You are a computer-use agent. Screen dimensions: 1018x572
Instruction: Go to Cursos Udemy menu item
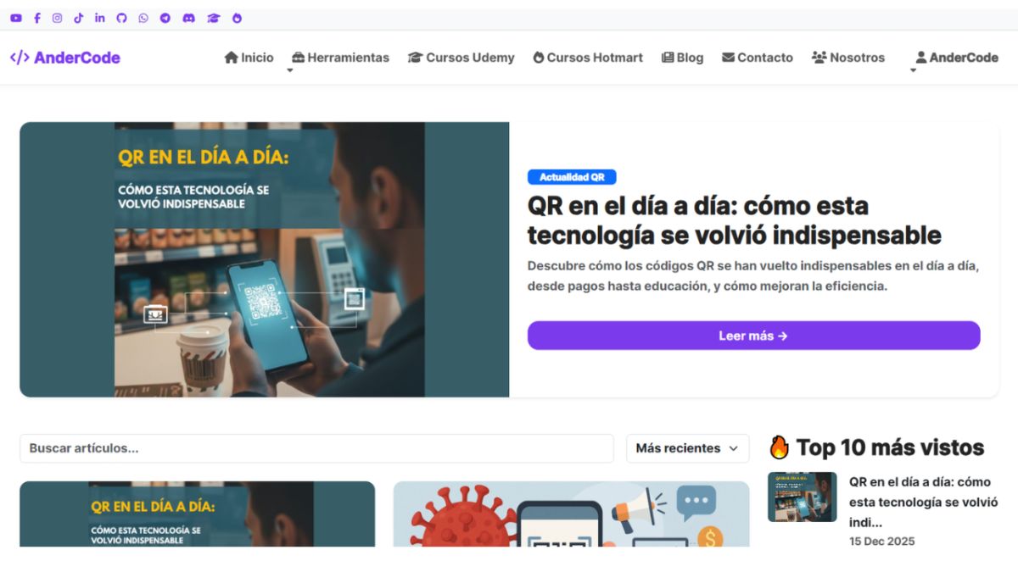tap(461, 58)
